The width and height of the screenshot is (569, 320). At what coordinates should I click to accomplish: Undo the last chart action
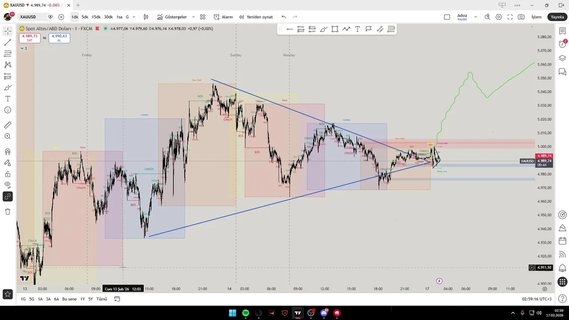(284, 17)
